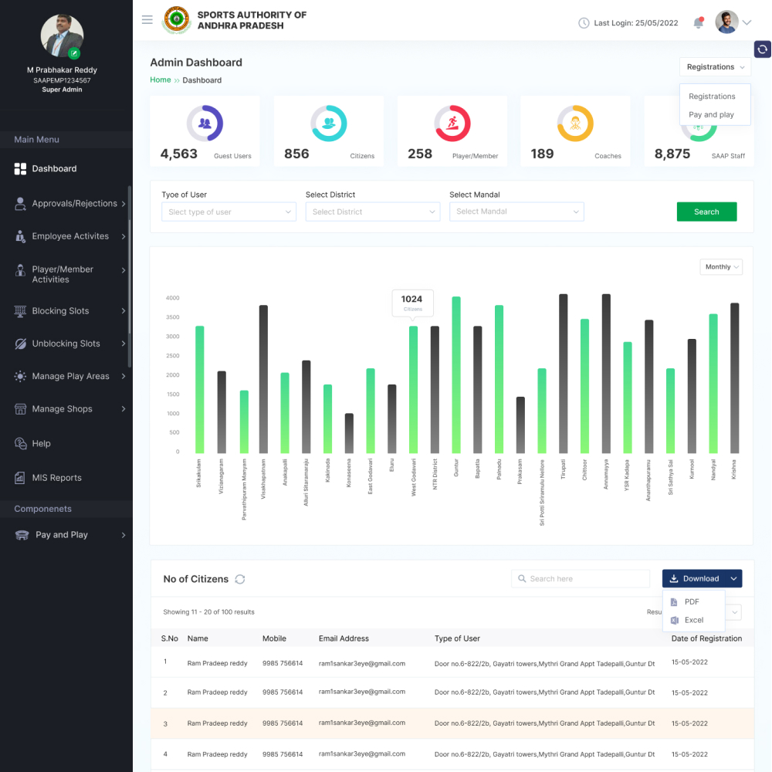Click the Dashboard grid icon

(x=20, y=169)
